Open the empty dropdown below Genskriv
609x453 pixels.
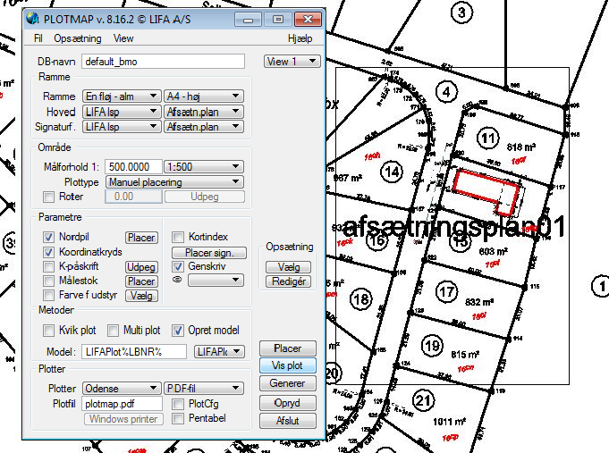(x=216, y=280)
